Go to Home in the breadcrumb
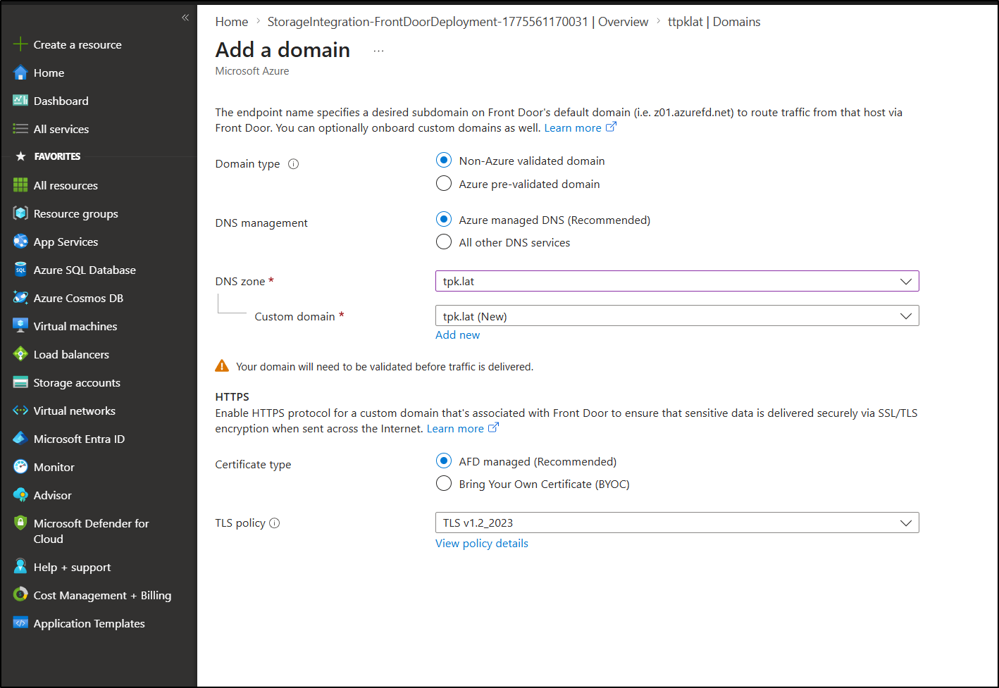This screenshot has height=688, width=999. (232, 22)
